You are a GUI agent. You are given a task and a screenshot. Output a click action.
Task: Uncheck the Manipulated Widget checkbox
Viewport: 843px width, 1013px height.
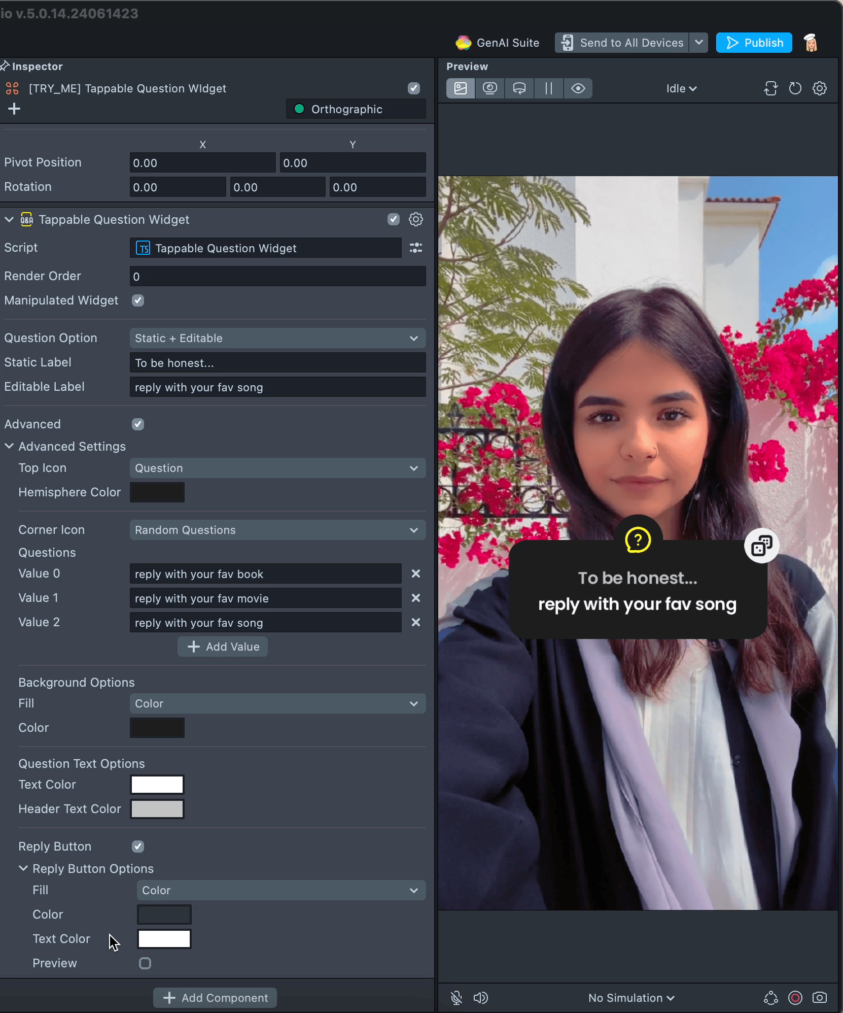[x=138, y=300]
